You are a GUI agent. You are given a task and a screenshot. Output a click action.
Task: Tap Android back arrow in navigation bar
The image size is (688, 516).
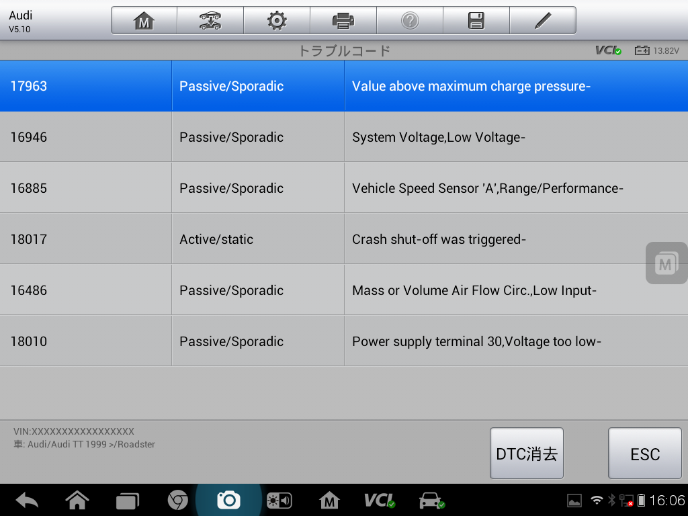point(27,500)
